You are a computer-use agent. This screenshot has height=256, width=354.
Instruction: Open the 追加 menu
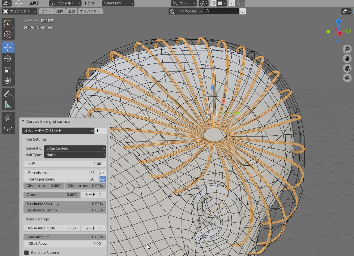point(71,11)
